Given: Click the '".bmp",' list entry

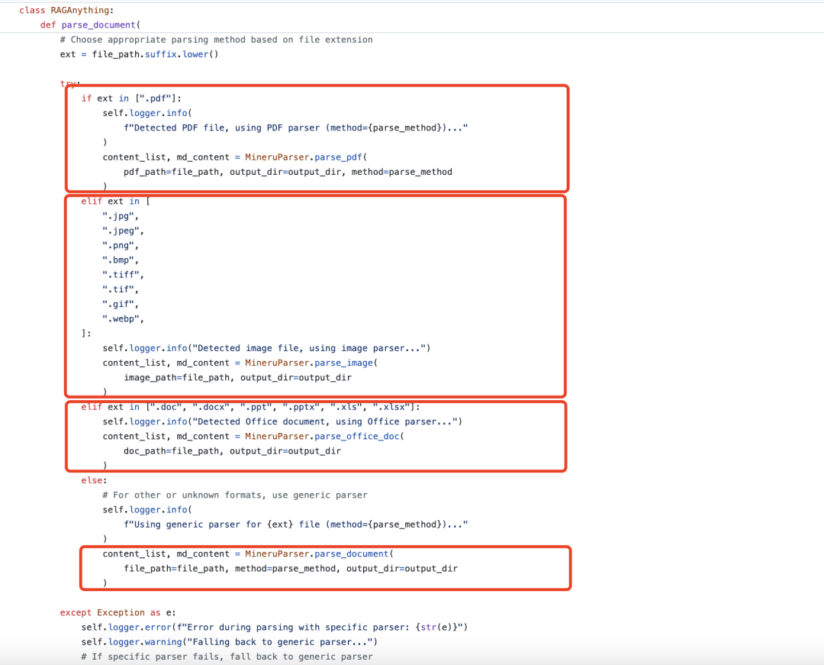Looking at the screenshot, I should coord(121,260).
